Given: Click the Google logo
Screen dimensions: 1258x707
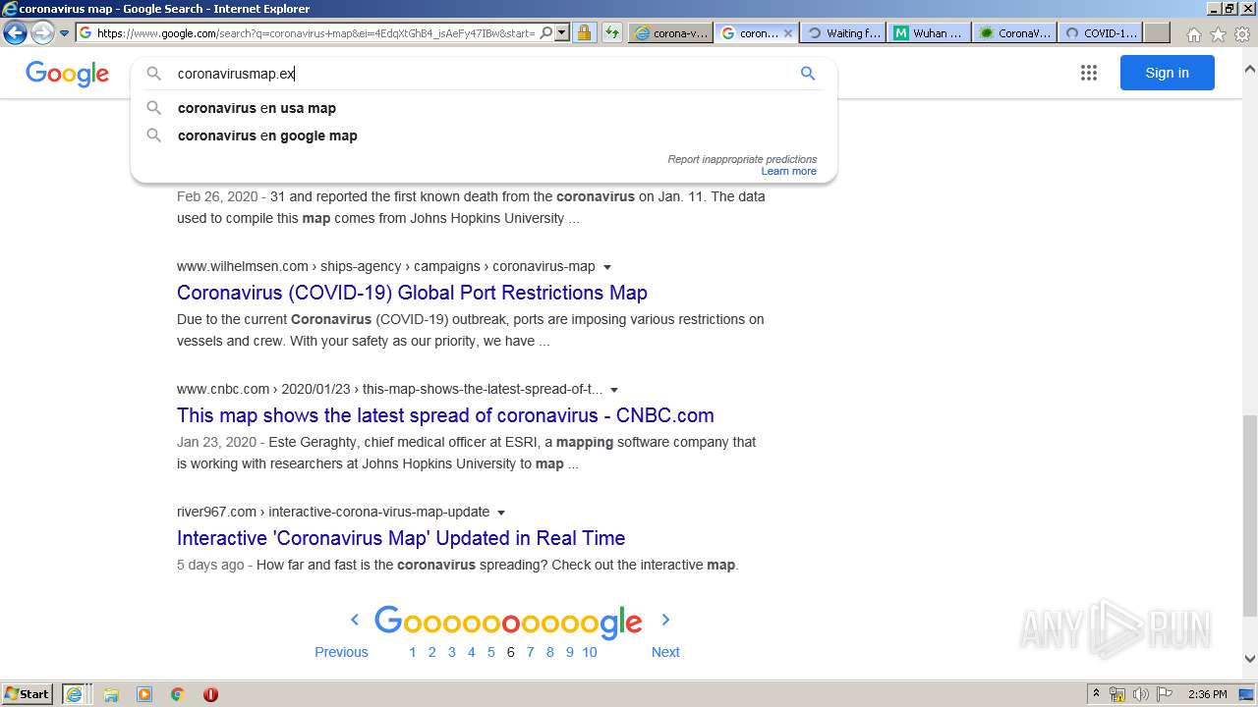Looking at the screenshot, I should [x=68, y=74].
